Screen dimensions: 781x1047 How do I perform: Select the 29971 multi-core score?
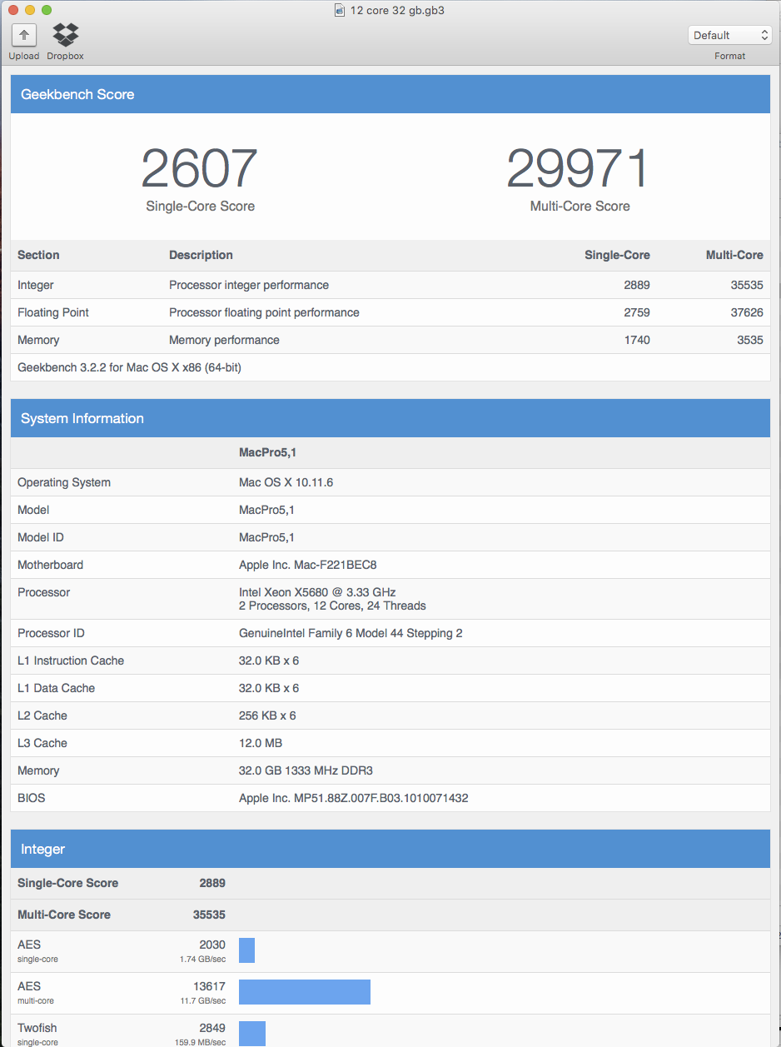pyautogui.click(x=580, y=168)
